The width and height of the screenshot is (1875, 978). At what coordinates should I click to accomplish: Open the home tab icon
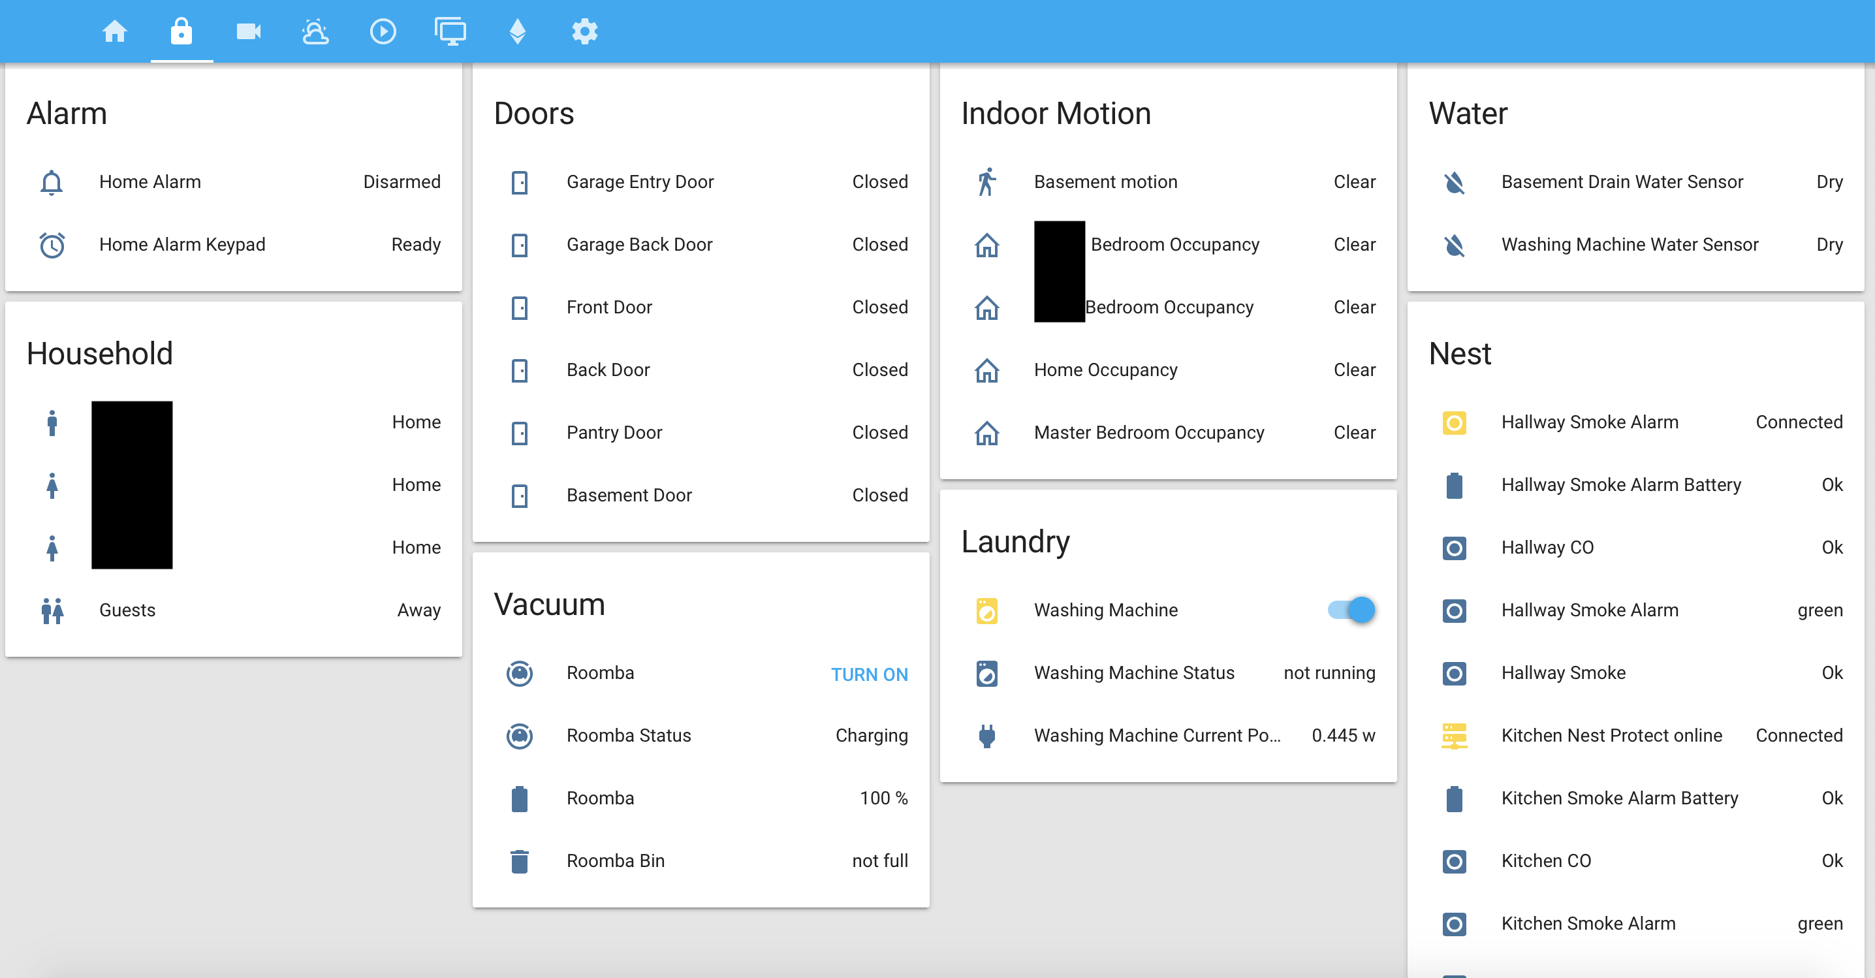114,31
